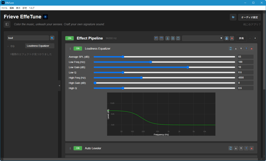
Task: Collapse the EQ category in effect list
Action: tap(8, 46)
